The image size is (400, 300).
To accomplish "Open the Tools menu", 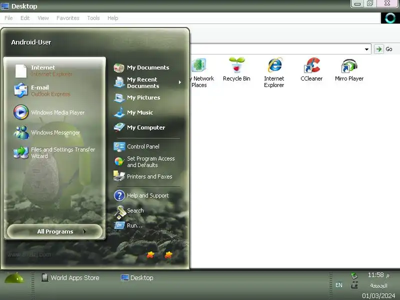I will [93, 18].
